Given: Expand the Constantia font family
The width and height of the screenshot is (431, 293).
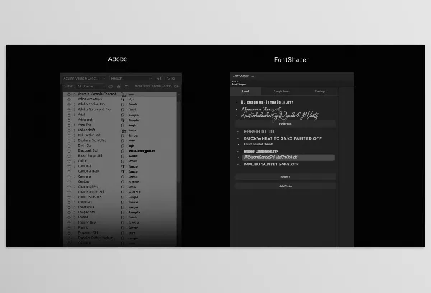Looking at the screenshot, I should (74, 207).
